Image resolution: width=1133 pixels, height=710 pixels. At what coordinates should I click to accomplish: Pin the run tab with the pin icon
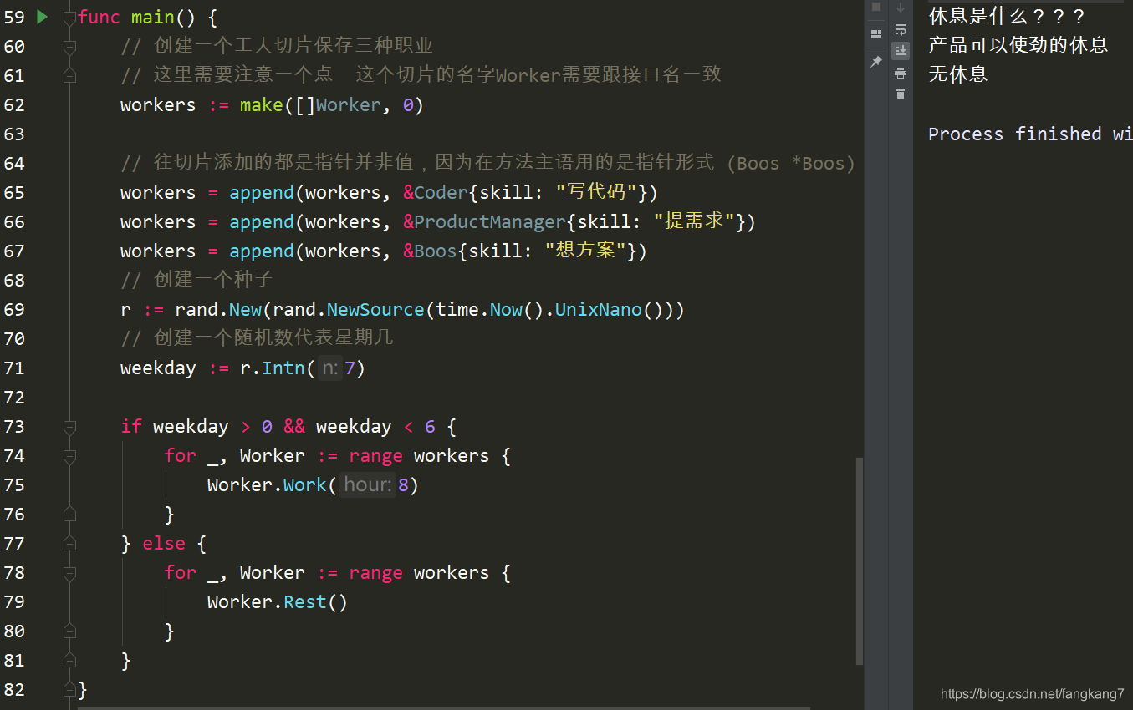876,62
